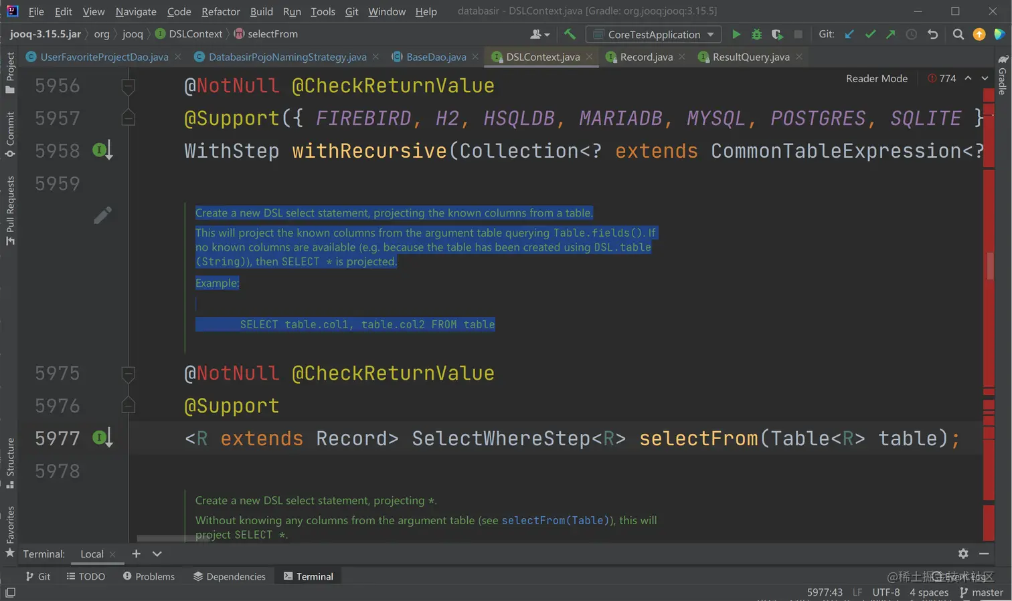Screen dimensions: 1012x601
Task: Collapse the fold marker at line 5975
Action: 129,373
